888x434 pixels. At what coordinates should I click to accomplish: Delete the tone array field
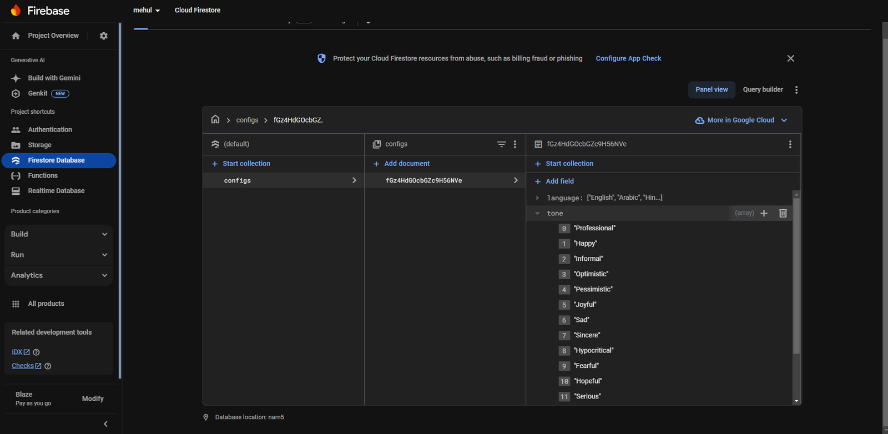coord(783,213)
